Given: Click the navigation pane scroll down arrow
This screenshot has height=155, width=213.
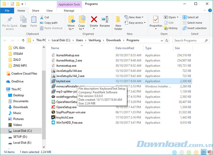Looking at the screenshot, I should [x=44, y=147].
